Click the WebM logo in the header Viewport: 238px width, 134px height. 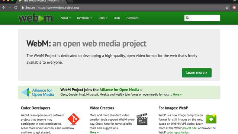click(36, 18)
